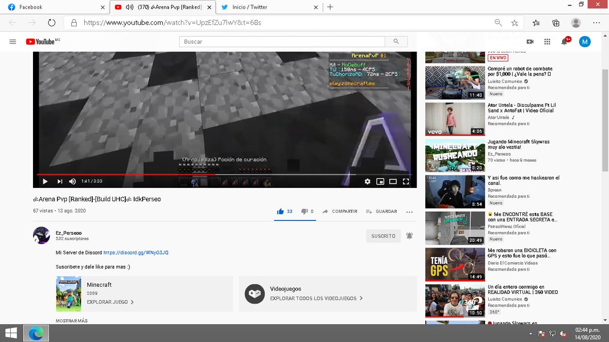This screenshot has height=342, width=609.
Task: Open the Ez_Perseoo channel name link
Action: tap(69, 233)
